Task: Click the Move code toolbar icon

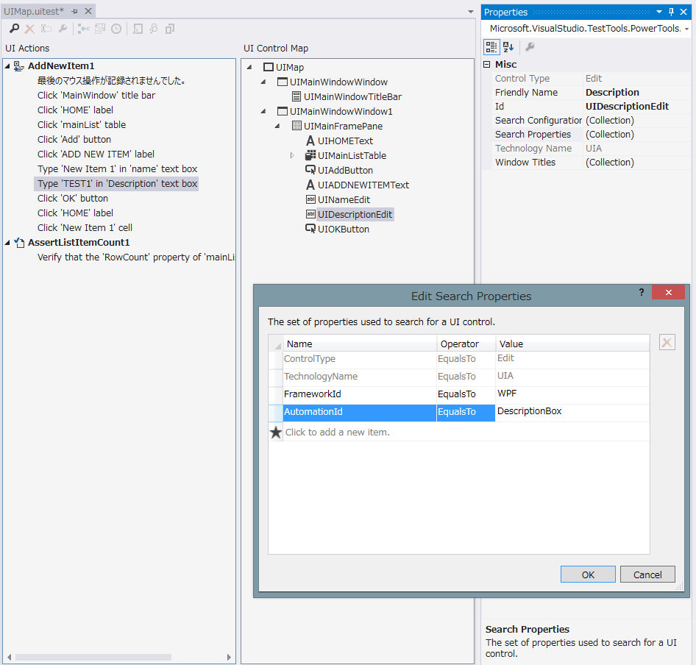Action: click(x=100, y=29)
